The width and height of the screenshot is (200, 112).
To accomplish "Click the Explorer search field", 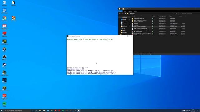I will coord(189,13).
